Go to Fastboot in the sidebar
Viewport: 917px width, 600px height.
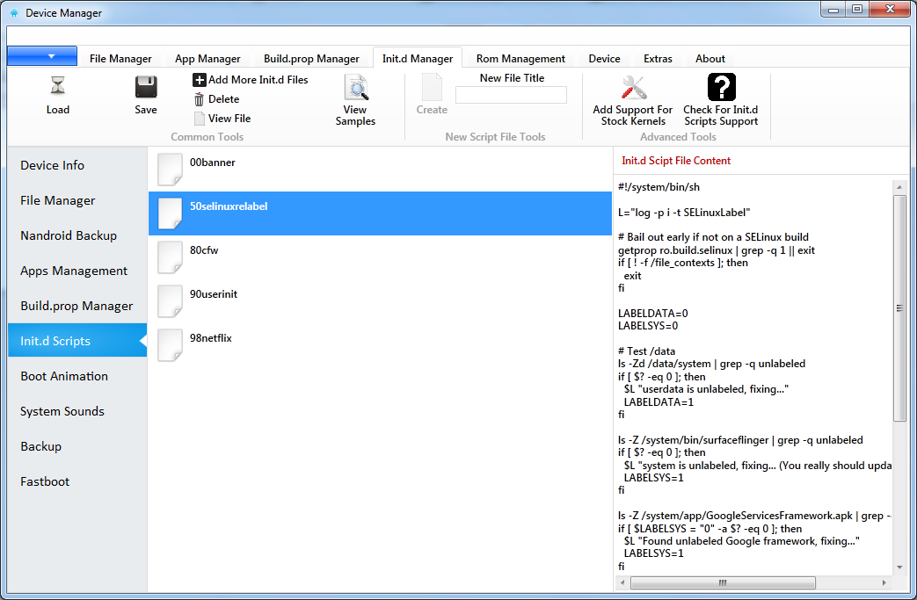point(45,481)
